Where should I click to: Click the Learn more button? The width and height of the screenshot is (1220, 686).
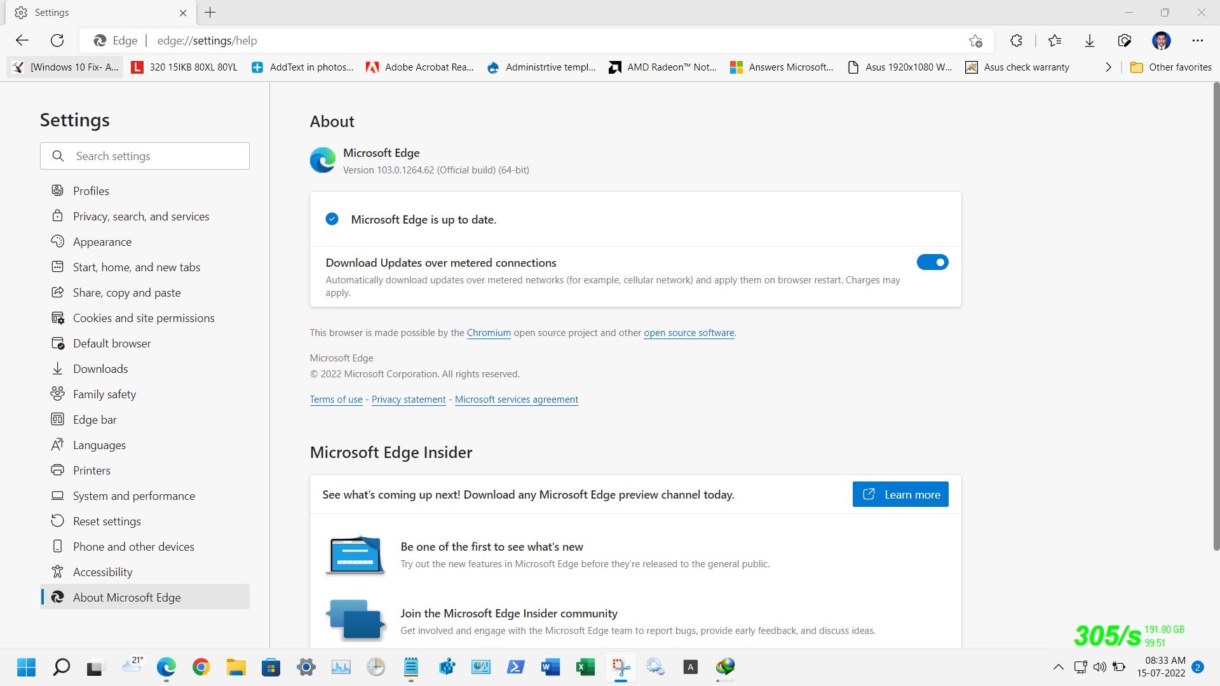tap(900, 495)
